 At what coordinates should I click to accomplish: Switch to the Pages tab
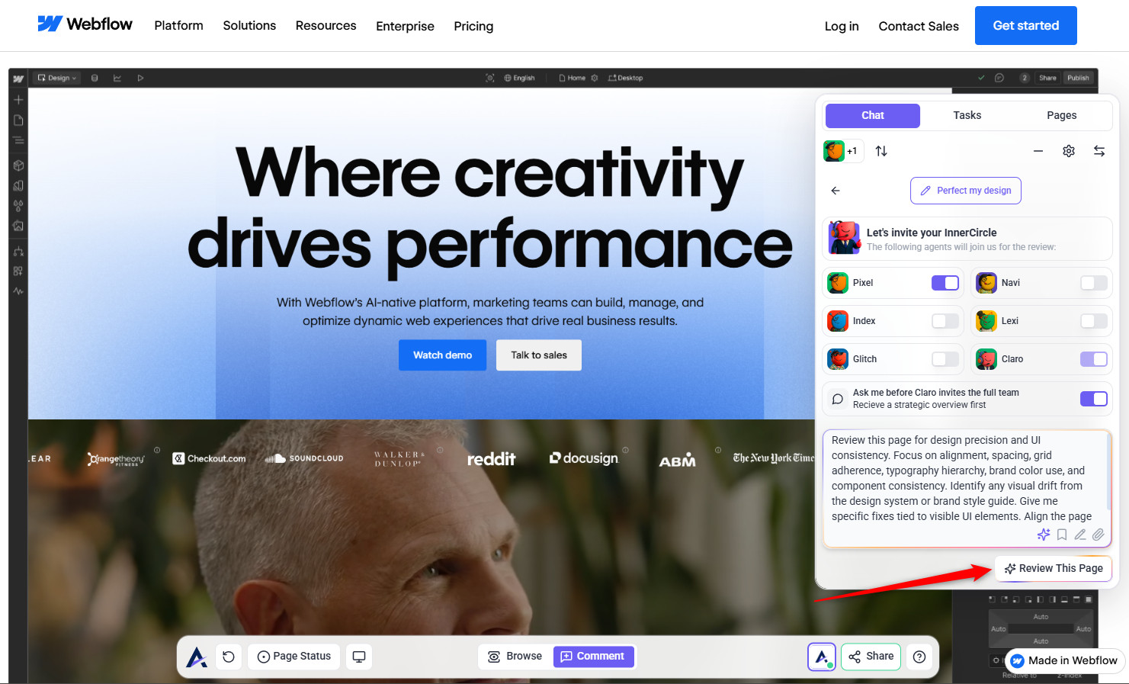pos(1061,115)
